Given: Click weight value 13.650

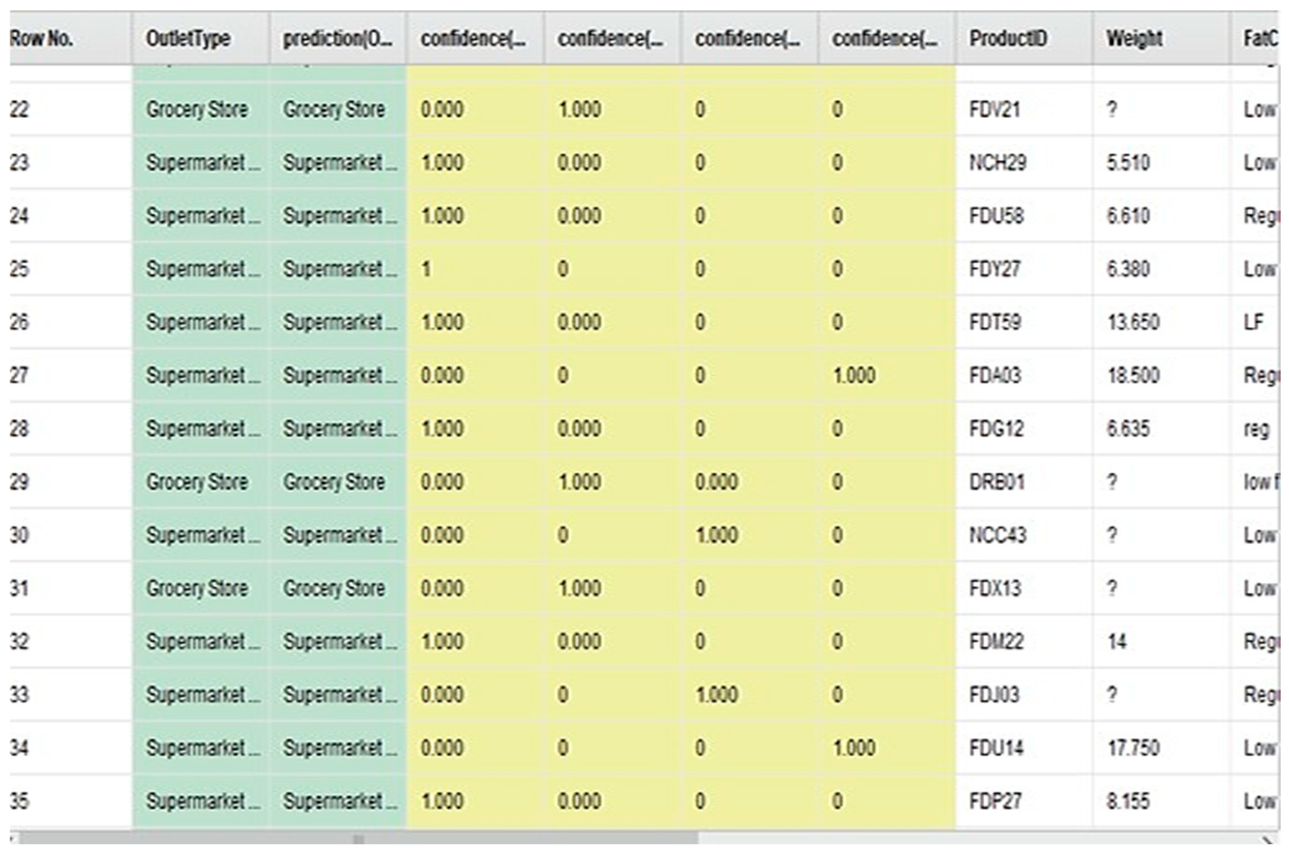Looking at the screenshot, I should 1133,322.
